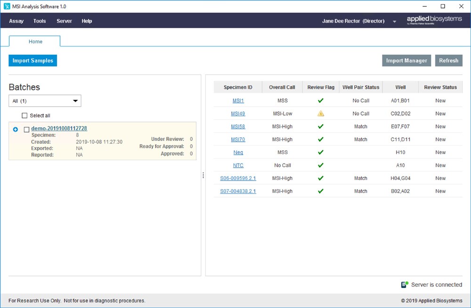Open the Jane Dee Rector user dropdown
This screenshot has height=308, width=471.
(394, 21)
